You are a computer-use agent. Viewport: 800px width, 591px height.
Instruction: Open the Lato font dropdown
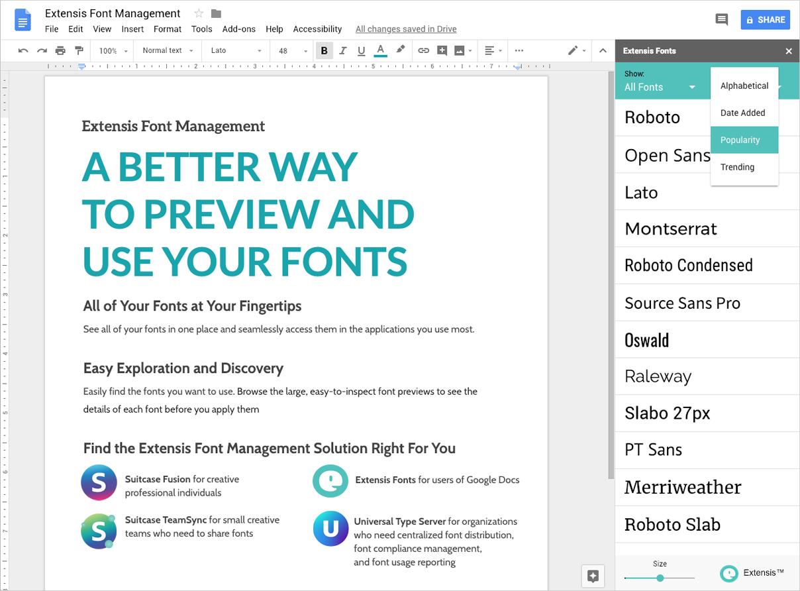(x=236, y=50)
